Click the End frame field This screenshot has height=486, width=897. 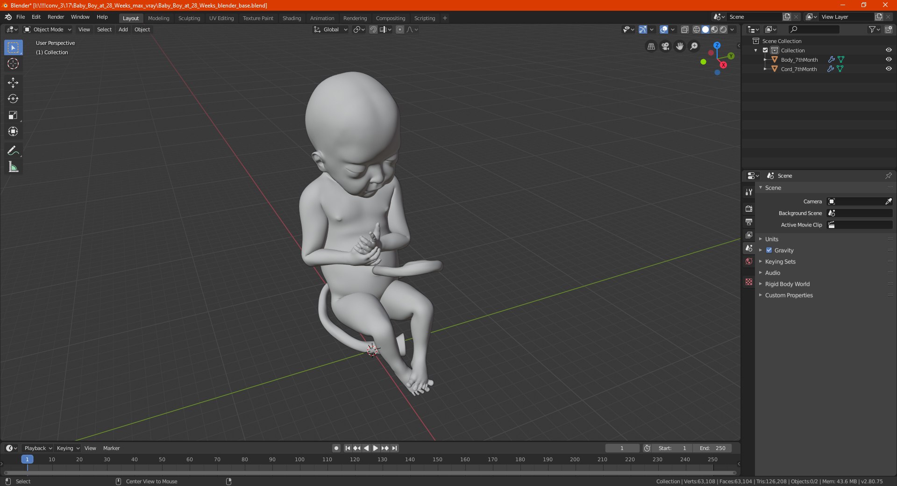712,448
